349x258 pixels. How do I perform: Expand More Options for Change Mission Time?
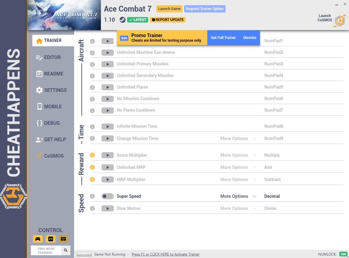click(x=238, y=138)
